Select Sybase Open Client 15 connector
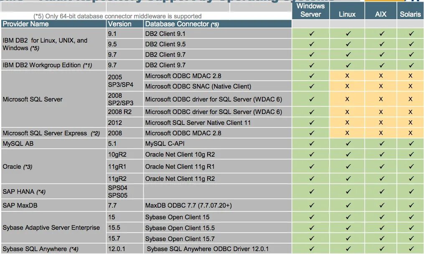This screenshot has width=424, height=254. pyautogui.click(x=217, y=217)
